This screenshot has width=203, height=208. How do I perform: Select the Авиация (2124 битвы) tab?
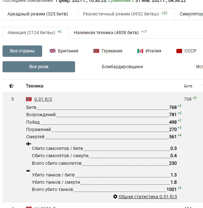tap(35, 33)
